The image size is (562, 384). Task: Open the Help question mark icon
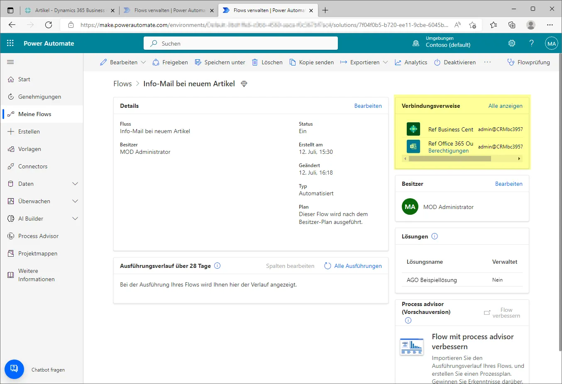point(531,43)
